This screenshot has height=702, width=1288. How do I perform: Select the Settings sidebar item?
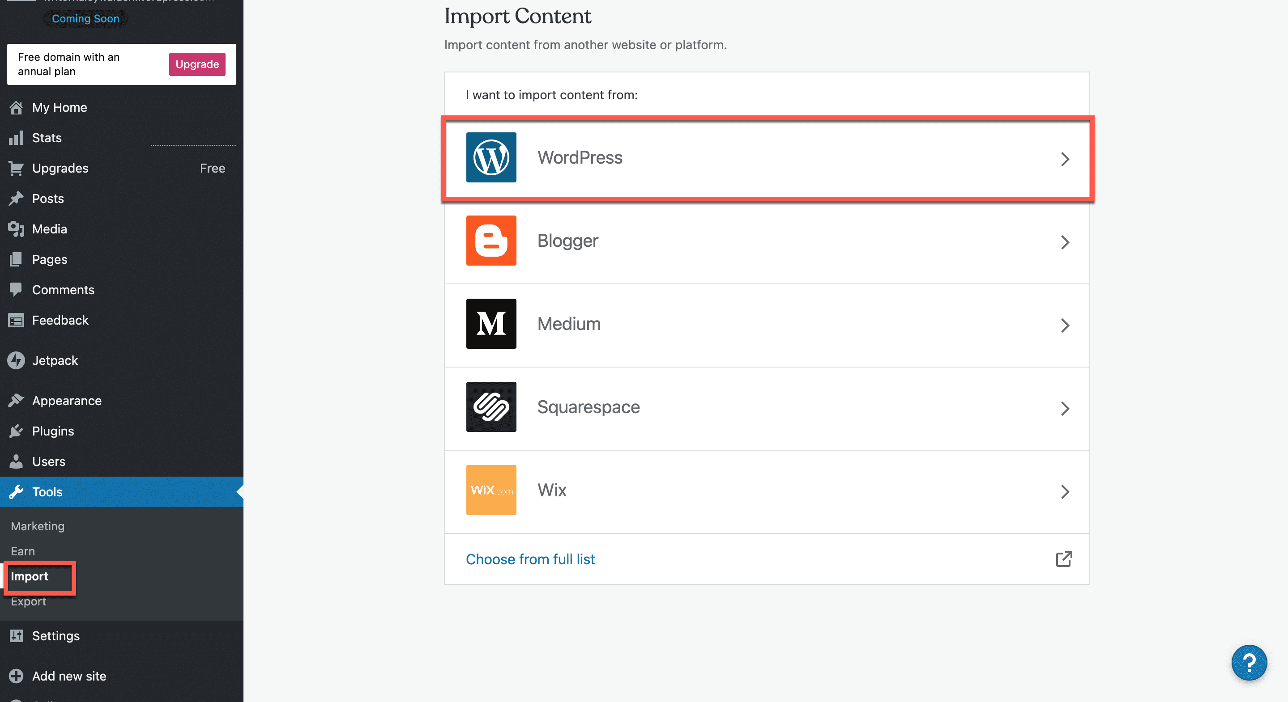click(x=55, y=635)
